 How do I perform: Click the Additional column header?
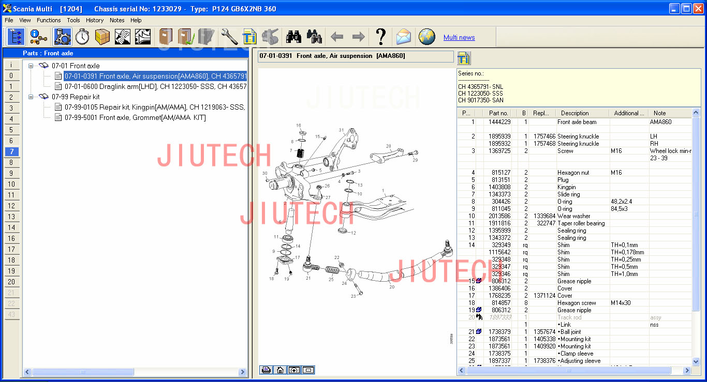[629, 113]
